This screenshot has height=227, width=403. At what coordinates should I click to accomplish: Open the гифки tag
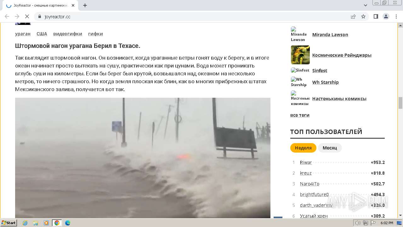[x=95, y=34]
